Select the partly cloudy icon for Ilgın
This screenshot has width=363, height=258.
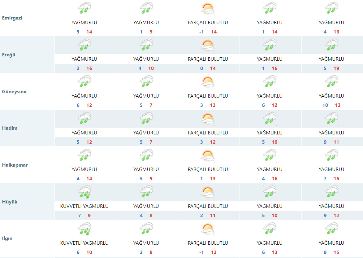tap(208, 229)
